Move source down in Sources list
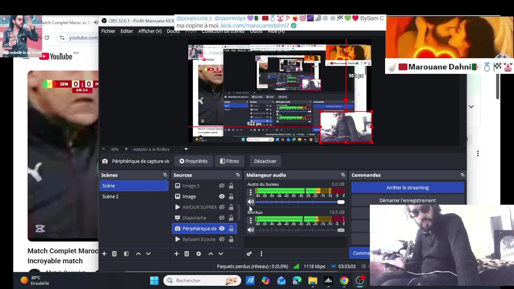Image resolution: width=514 pixels, height=289 pixels. (220, 254)
